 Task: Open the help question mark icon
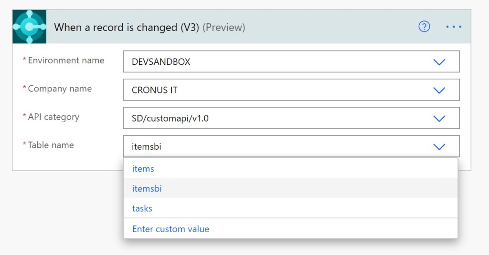pos(424,27)
